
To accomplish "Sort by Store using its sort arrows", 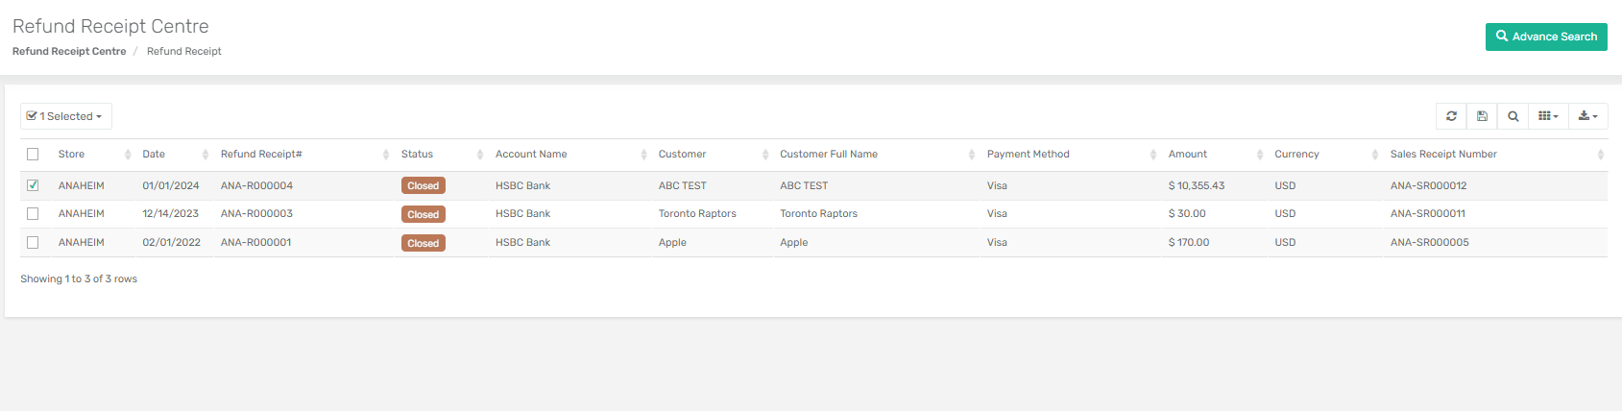I will click(x=128, y=155).
